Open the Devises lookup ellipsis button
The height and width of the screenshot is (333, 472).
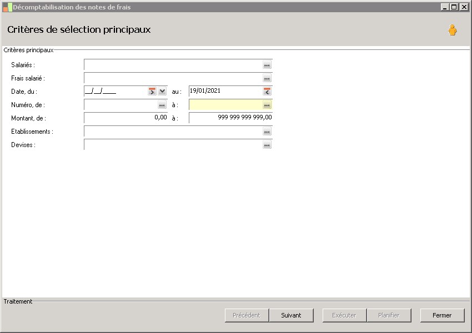(267, 145)
